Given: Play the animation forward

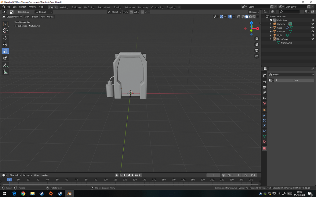Looking at the screenshot, I should [133, 175].
